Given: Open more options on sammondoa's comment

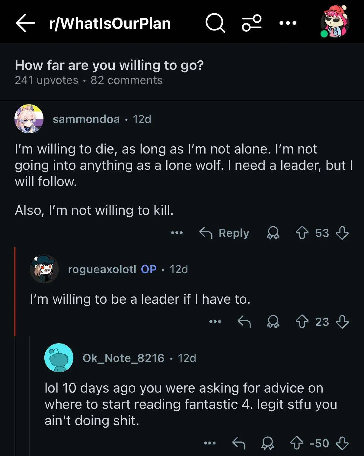Looking at the screenshot, I should (x=177, y=233).
